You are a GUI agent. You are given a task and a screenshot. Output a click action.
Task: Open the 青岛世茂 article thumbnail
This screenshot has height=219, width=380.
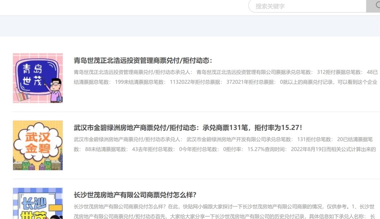click(x=38, y=78)
